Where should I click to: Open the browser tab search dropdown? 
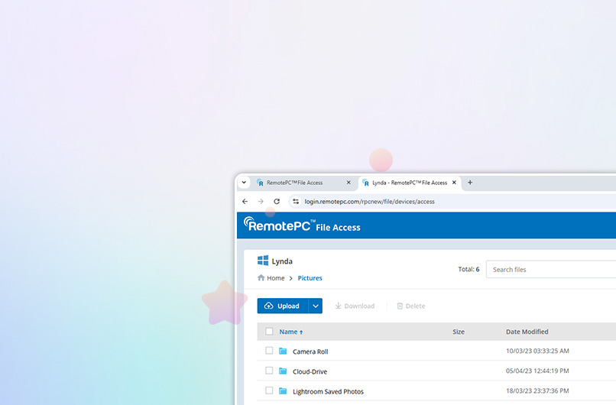click(244, 183)
